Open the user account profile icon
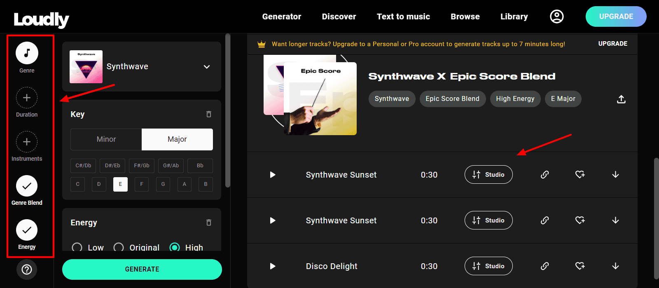 [x=556, y=16]
